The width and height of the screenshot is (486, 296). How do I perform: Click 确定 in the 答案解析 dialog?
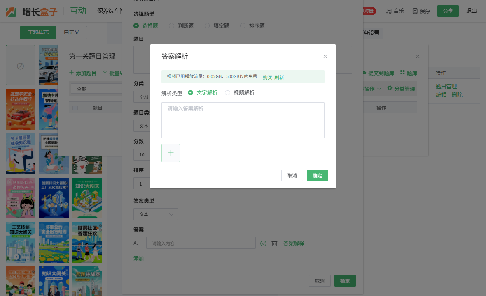coord(317,175)
